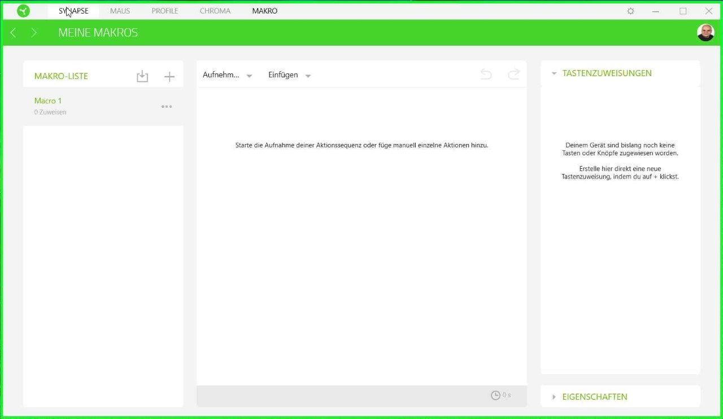Open the Aufnehm... dropdown
Image resolution: width=723 pixels, height=419 pixels.
click(x=228, y=75)
